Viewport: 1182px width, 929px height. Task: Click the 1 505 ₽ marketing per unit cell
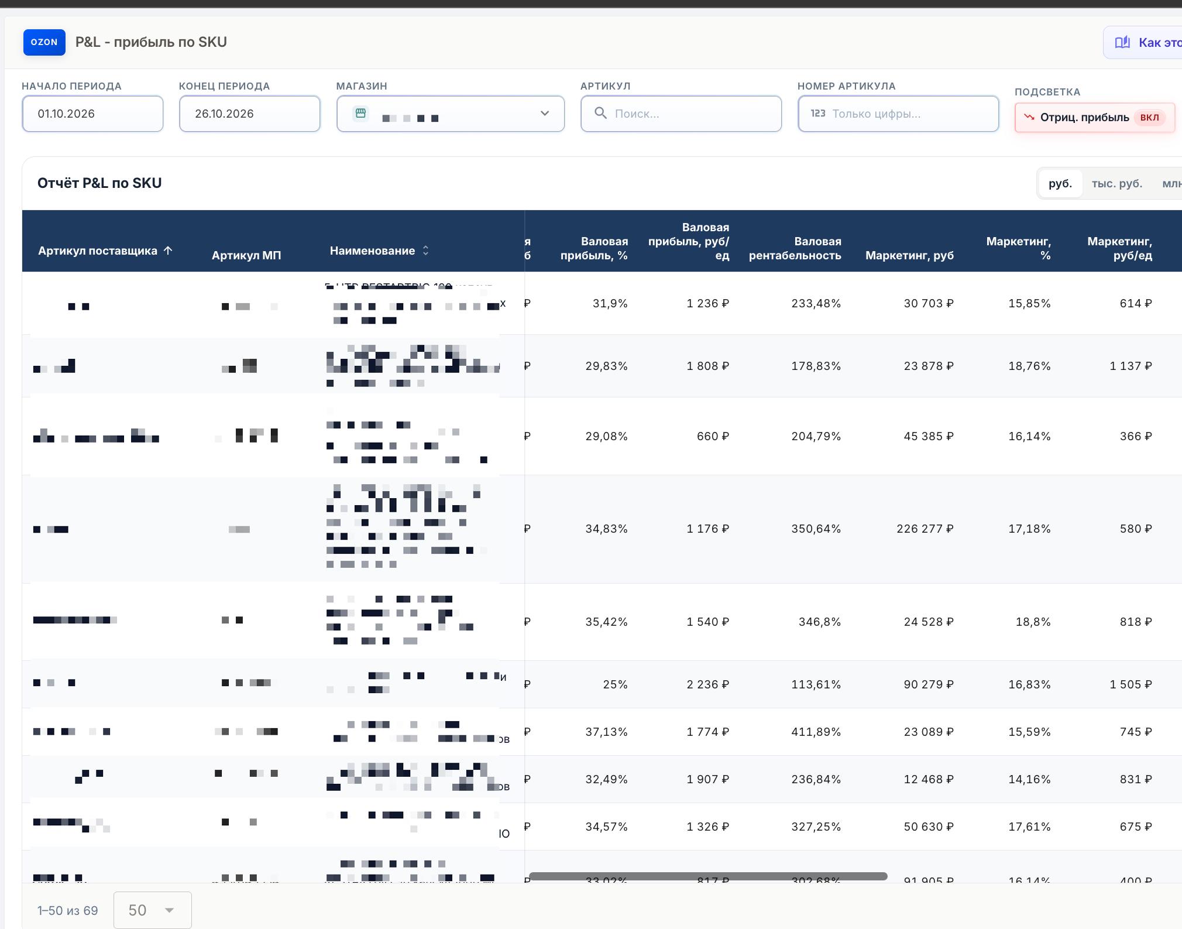[x=1131, y=684]
